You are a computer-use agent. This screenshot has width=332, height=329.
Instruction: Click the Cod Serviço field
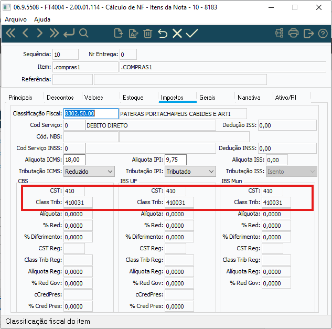(x=74, y=125)
